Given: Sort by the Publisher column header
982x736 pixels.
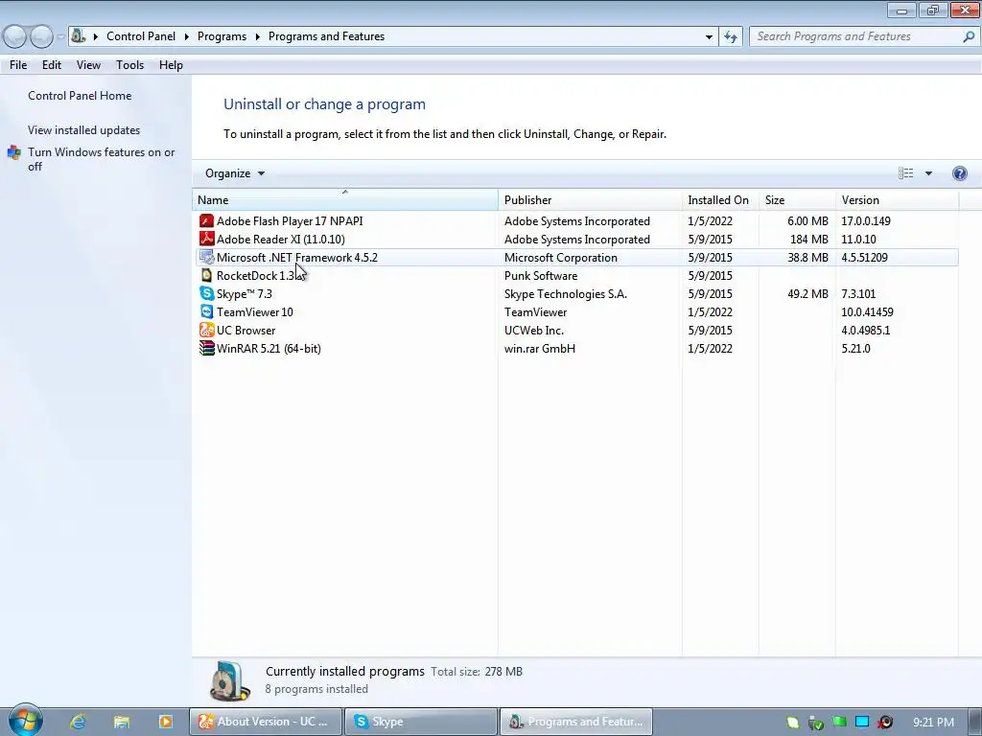Looking at the screenshot, I should pos(590,200).
